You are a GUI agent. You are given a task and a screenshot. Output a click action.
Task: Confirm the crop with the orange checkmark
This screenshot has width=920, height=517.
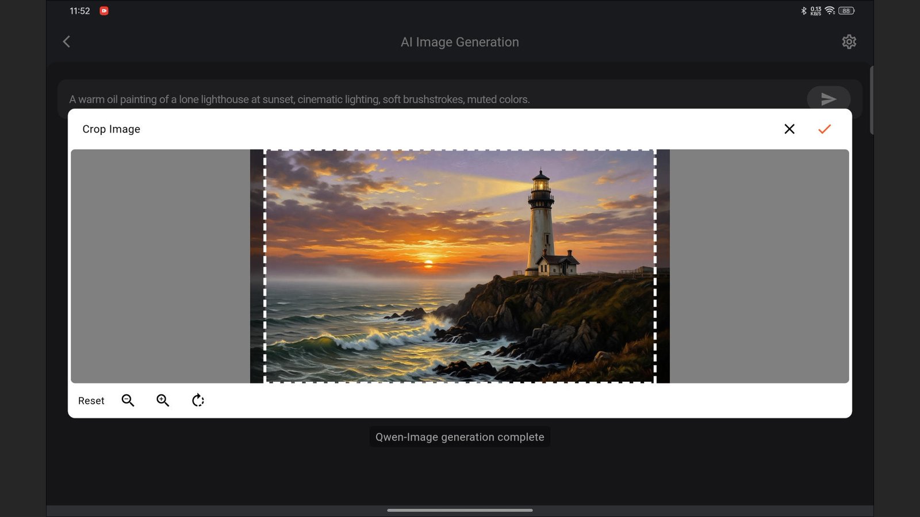pyautogui.click(x=824, y=129)
